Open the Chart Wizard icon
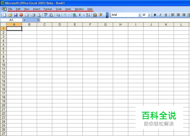 coord(95,15)
